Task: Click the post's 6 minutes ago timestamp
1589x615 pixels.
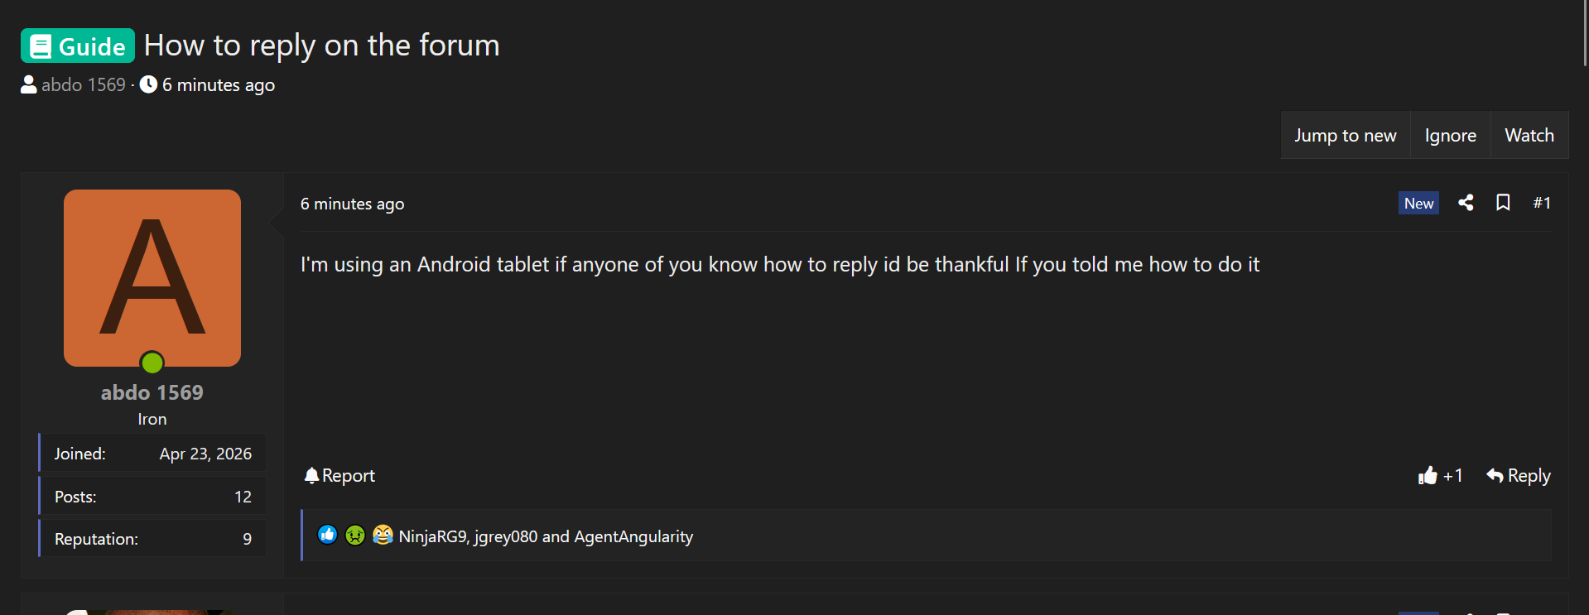Action: point(352,204)
